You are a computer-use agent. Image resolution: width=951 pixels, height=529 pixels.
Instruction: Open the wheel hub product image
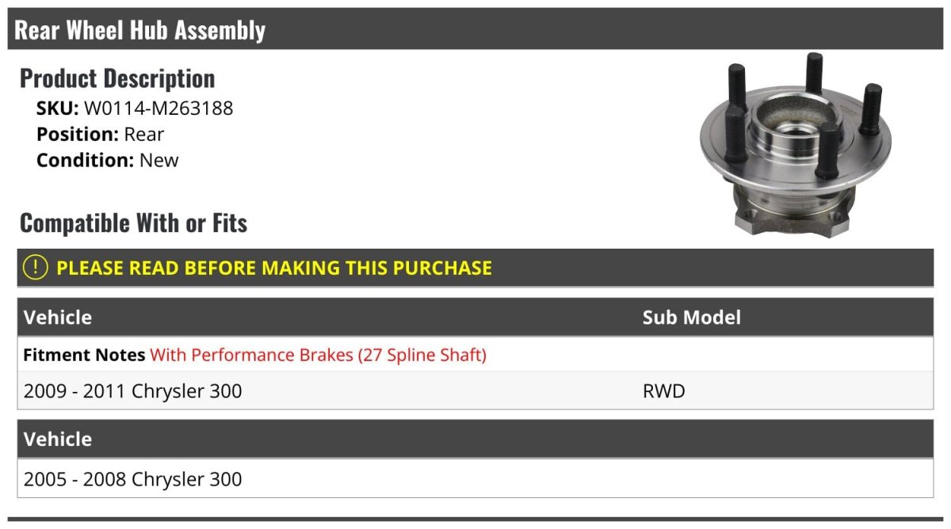click(795, 144)
